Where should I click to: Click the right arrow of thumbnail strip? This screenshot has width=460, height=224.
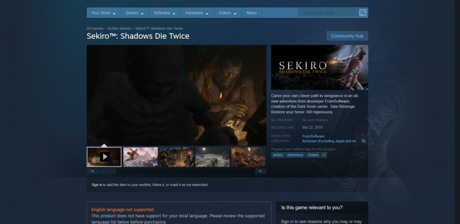tap(261, 171)
